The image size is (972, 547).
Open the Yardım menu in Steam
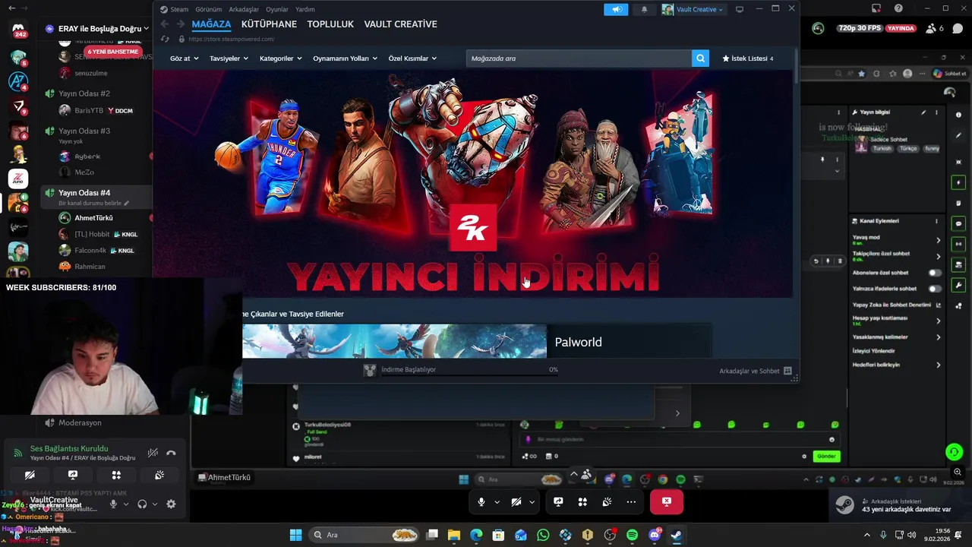[305, 9]
